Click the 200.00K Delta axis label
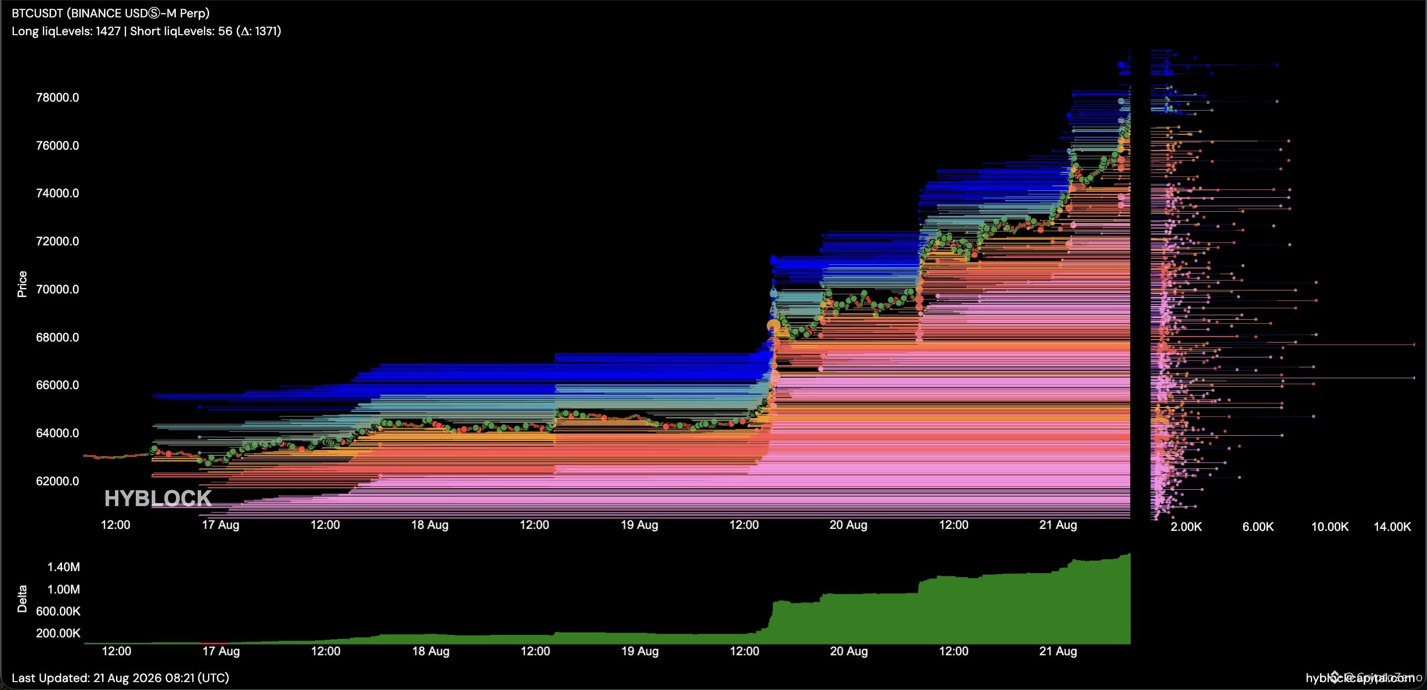Image resolution: width=1427 pixels, height=690 pixels. (x=58, y=633)
